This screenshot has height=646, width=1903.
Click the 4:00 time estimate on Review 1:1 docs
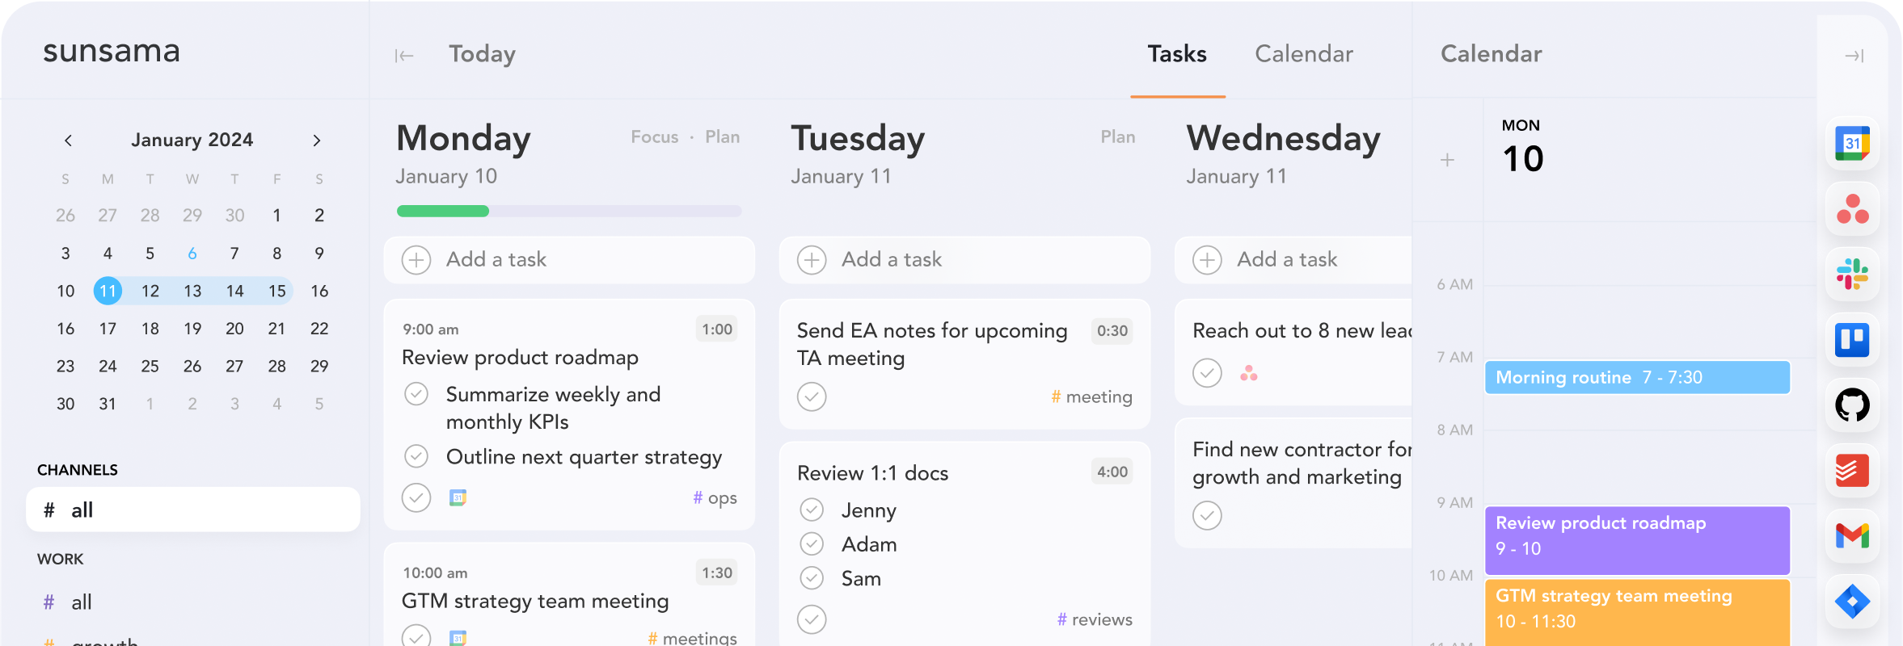coord(1112,472)
